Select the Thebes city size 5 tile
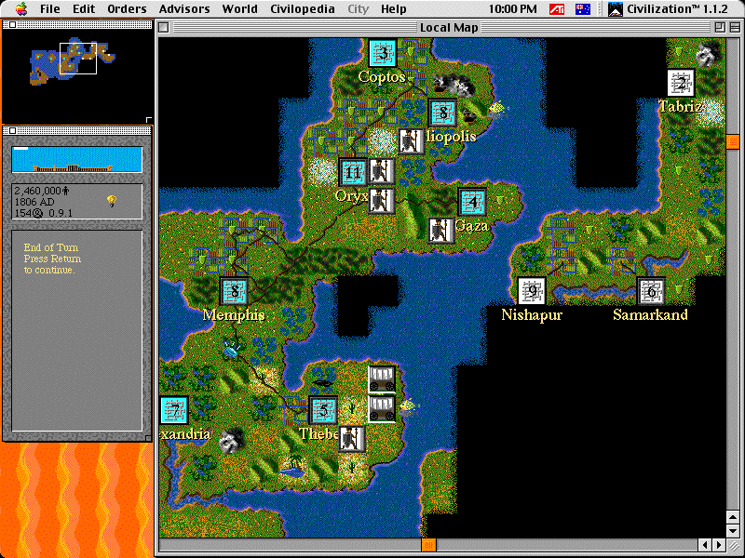745x558 pixels. tap(323, 410)
